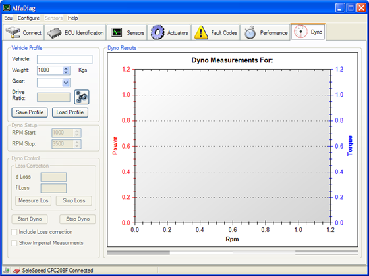Open the Ecu menu

point(8,18)
